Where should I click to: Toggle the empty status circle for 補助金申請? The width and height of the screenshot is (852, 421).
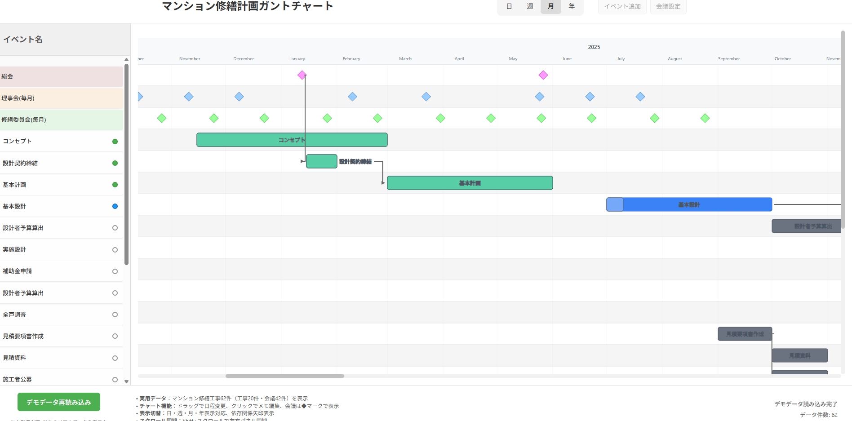click(x=115, y=271)
